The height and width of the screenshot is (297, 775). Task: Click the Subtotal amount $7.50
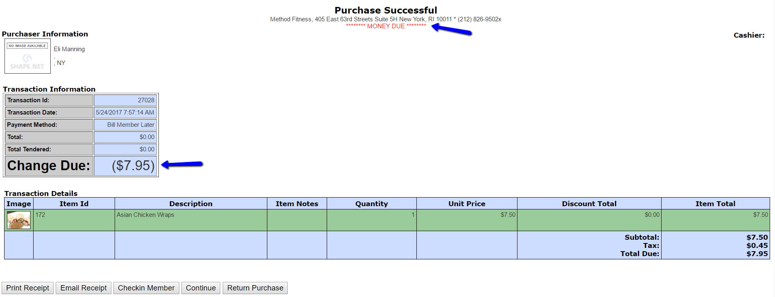pos(757,237)
